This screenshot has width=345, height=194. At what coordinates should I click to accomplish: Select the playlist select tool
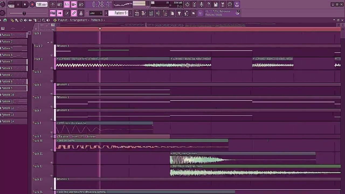[x=39, y=20]
